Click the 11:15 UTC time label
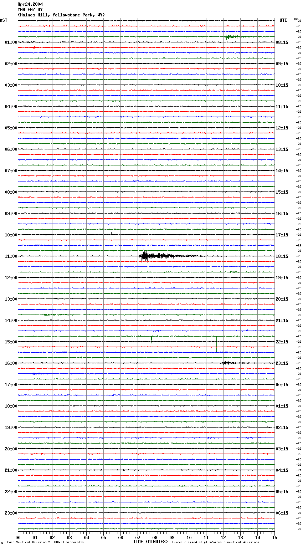This screenshot has height=547, width=303. point(282,107)
